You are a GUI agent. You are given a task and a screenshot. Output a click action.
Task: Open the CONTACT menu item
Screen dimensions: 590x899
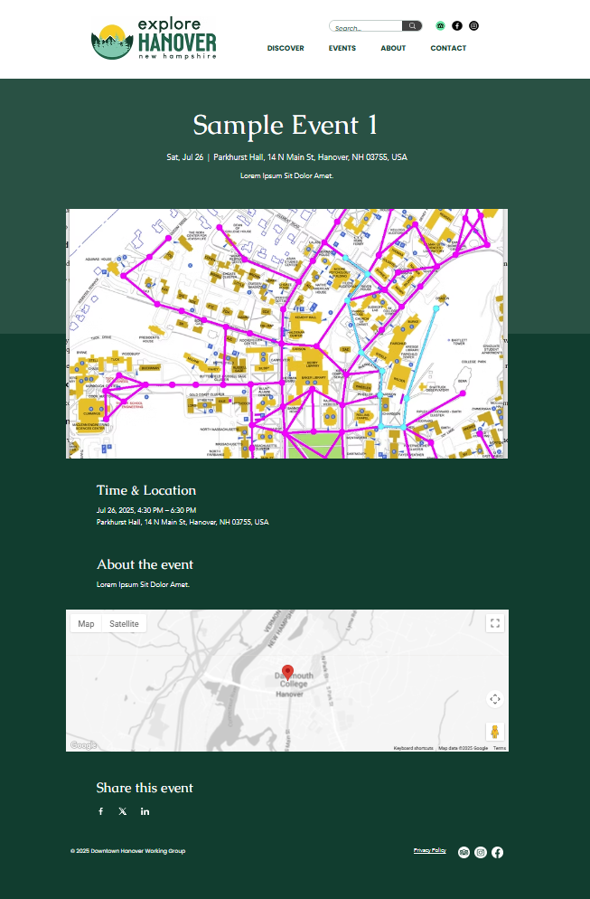448,48
